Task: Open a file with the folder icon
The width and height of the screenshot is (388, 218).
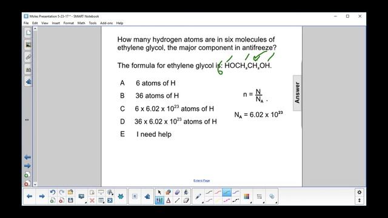Action: tap(70, 192)
